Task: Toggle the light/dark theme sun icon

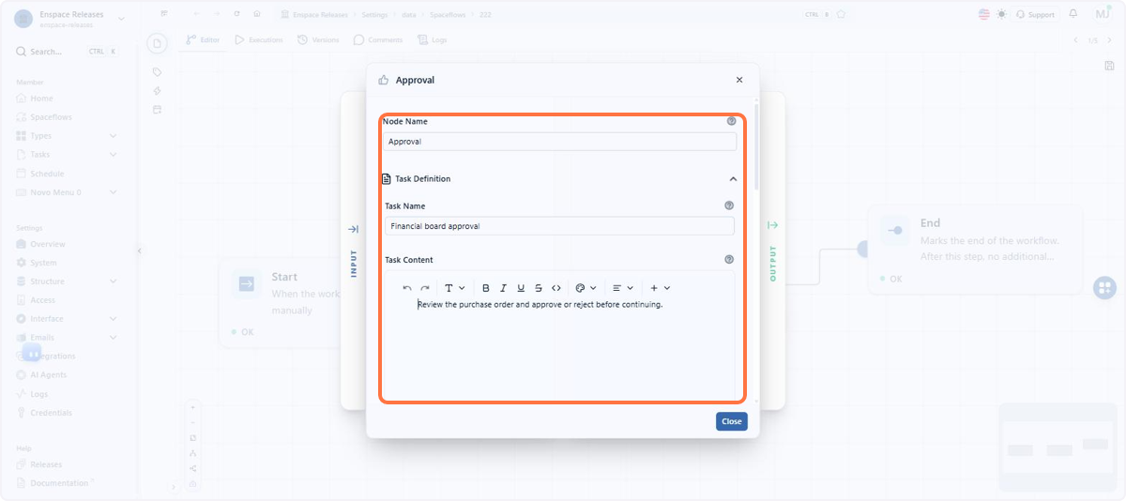Action: pyautogui.click(x=1001, y=14)
